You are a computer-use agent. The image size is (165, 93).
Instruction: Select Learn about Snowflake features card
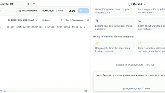pyautogui.click(x=151, y=25)
